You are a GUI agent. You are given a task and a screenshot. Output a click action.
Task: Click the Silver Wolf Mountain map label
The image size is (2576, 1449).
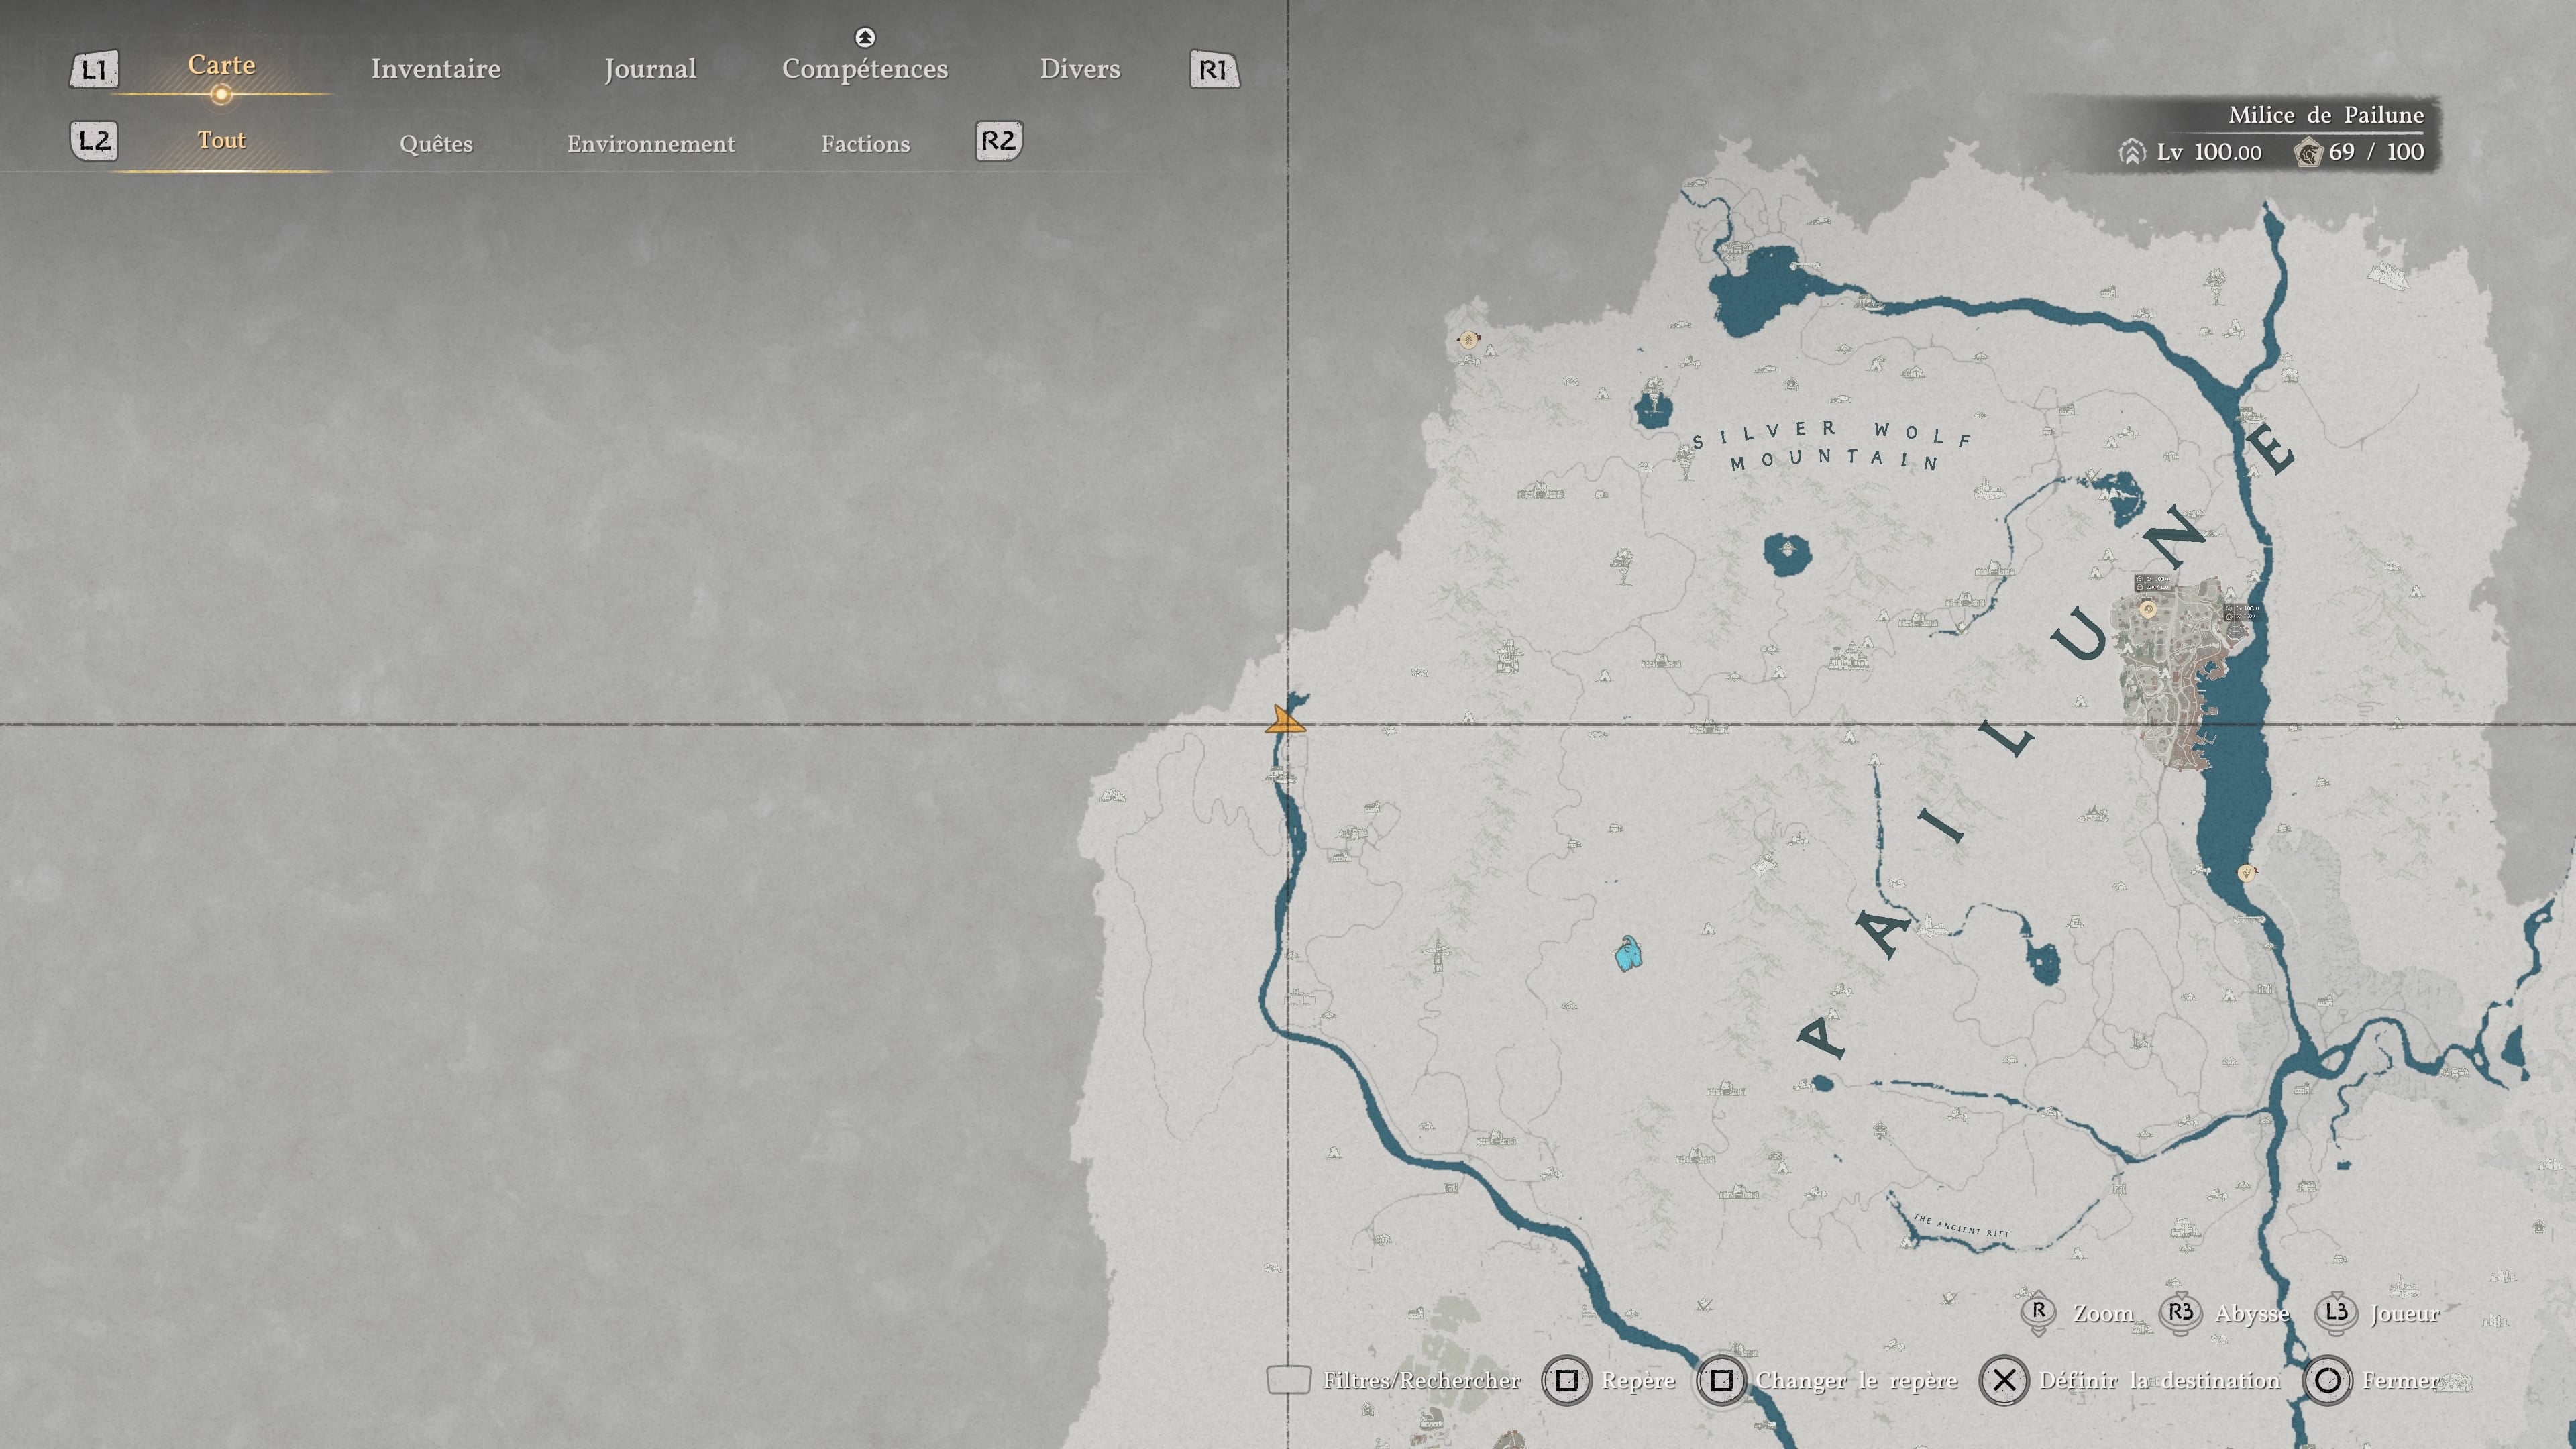[1832, 445]
